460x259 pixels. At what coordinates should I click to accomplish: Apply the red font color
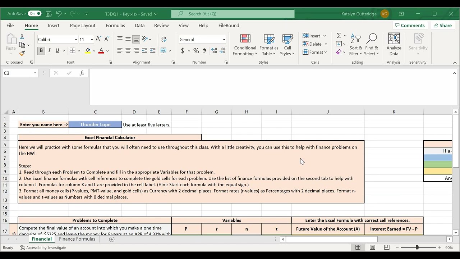101,51
